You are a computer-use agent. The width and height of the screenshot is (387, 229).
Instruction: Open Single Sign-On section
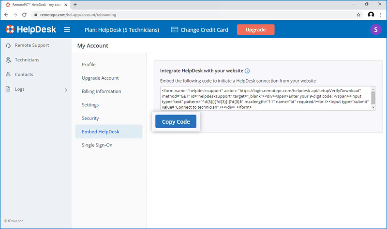(x=97, y=145)
